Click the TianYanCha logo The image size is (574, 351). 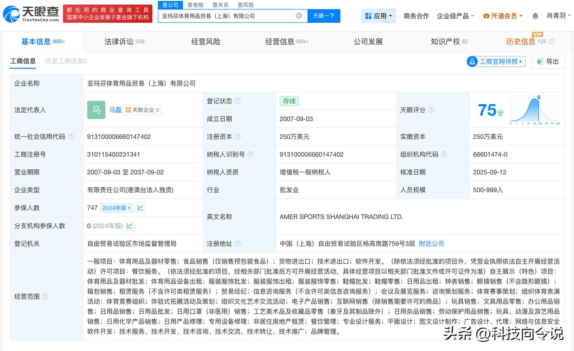coord(30,14)
